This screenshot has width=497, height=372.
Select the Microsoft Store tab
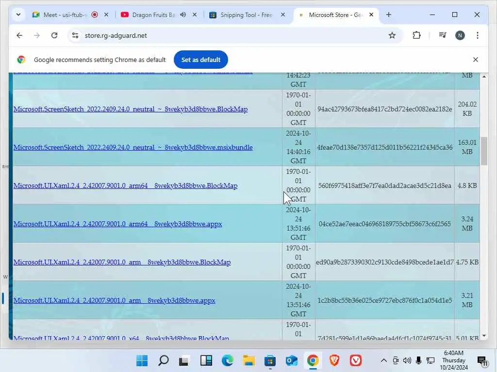pos(334,15)
